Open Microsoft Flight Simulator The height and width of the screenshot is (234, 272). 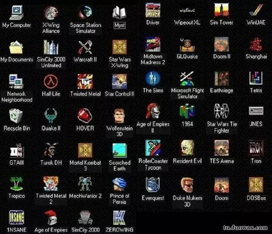click(187, 79)
